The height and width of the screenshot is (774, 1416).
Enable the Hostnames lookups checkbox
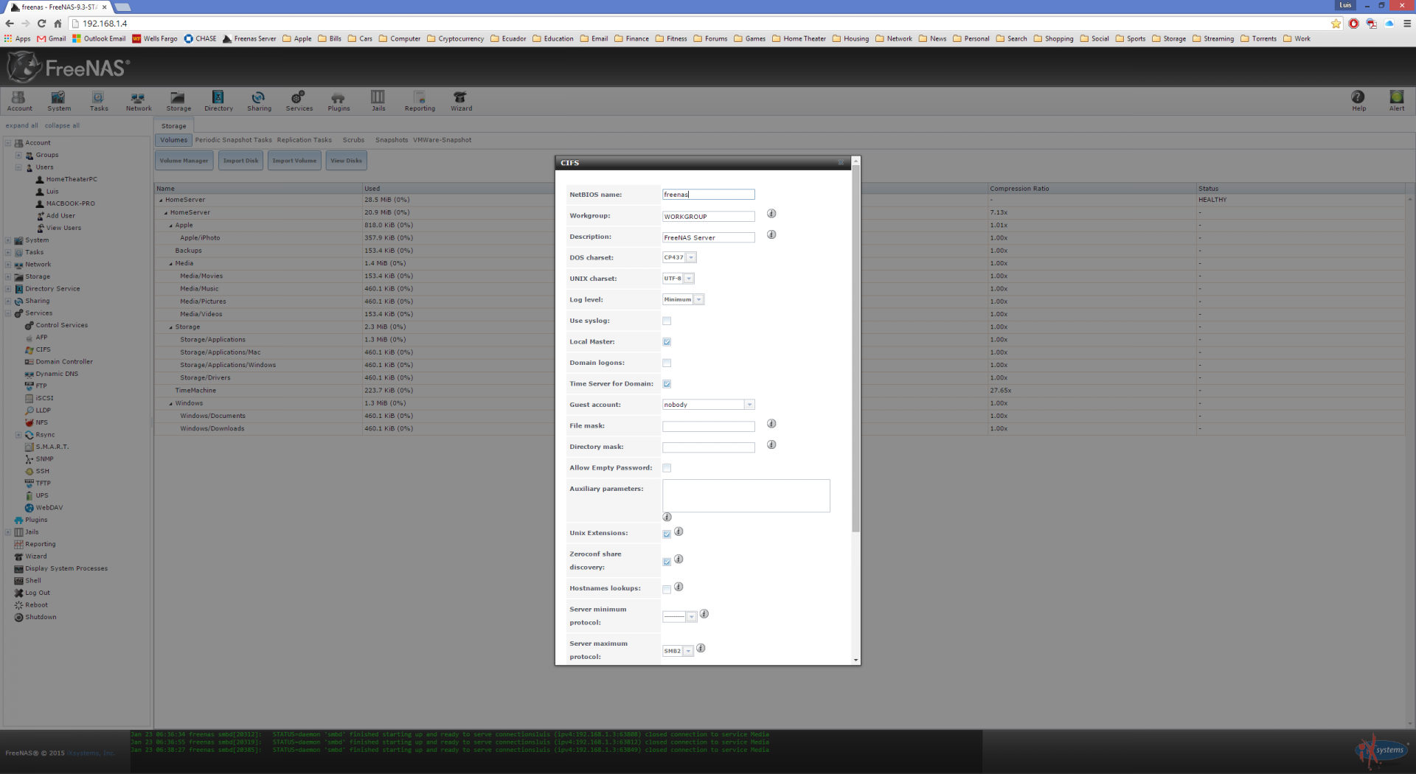[667, 589]
